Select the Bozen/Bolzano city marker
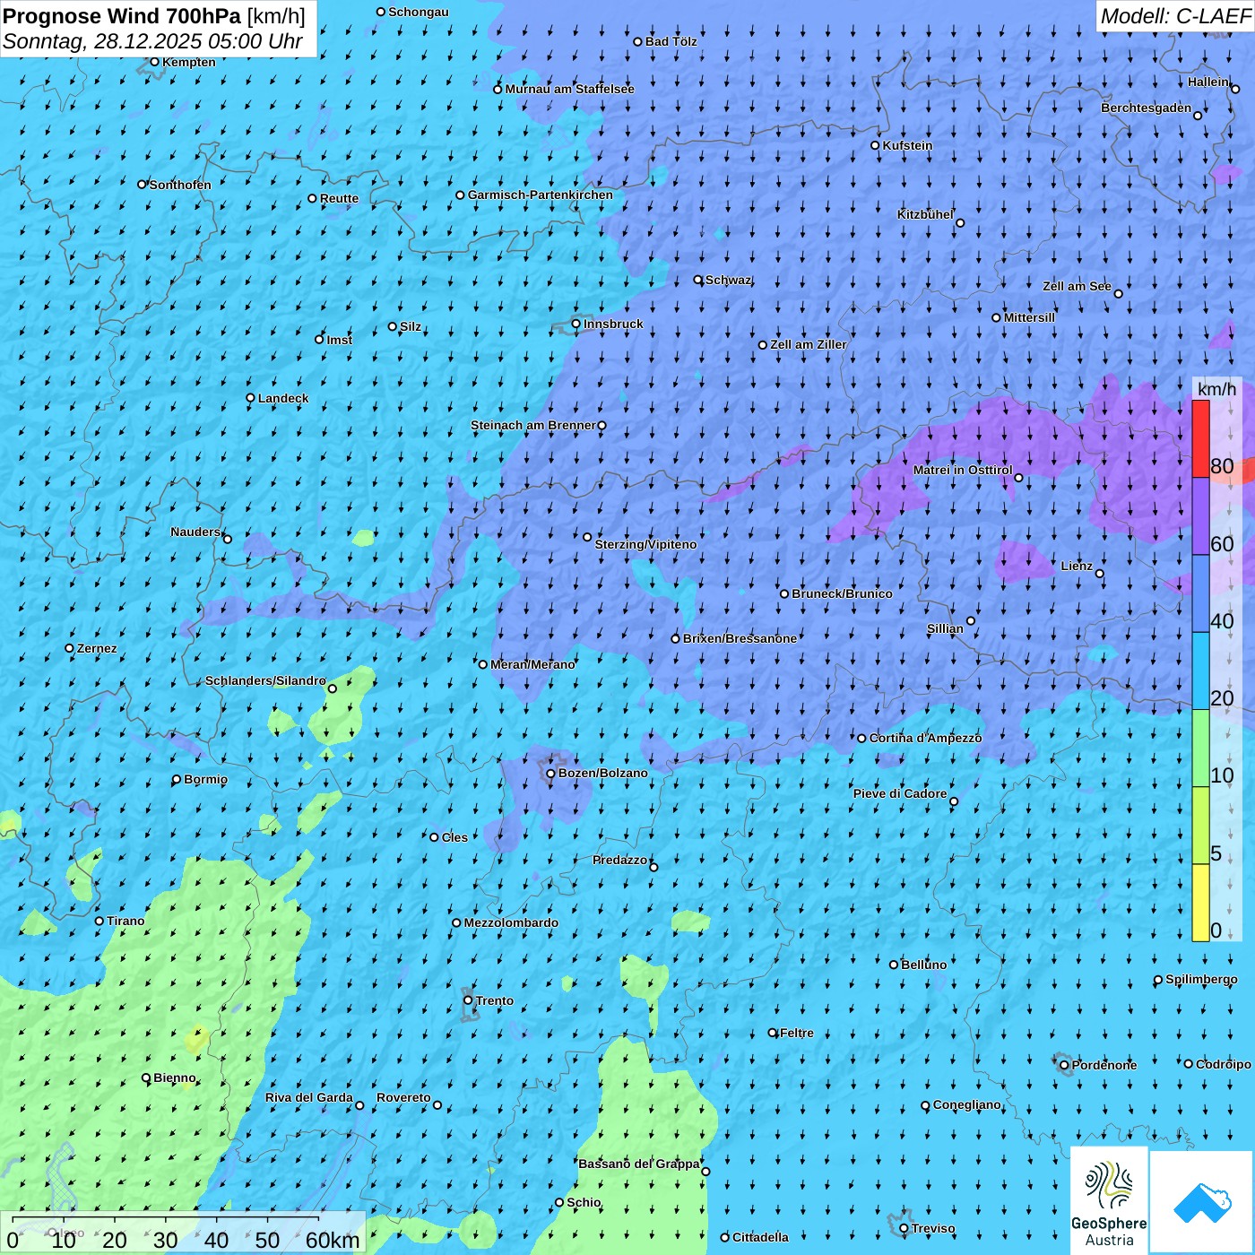Image resolution: width=1255 pixels, height=1255 pixels. click(551, 773)
